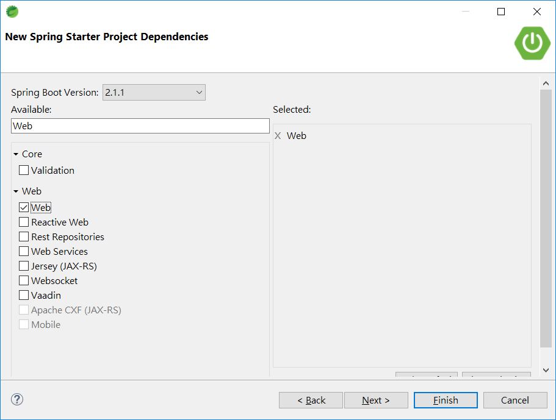Click the disabled Apache CXF (JAX-RS) checkbox
The width and height of the screenshot is (556, 420).
(x=24, y=310)
